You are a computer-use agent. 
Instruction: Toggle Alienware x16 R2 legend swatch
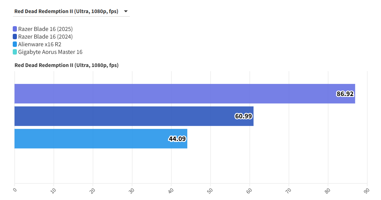click(x=15, y=44)
